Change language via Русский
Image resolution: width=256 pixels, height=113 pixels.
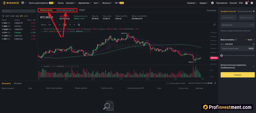point(233,3)
